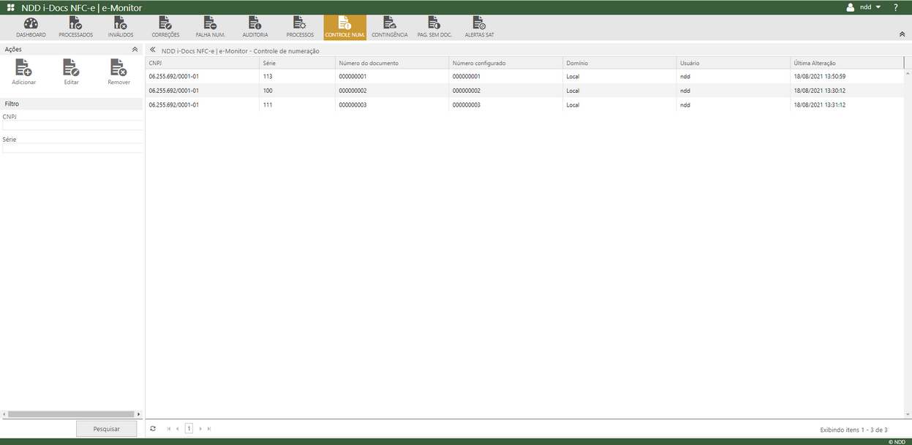
Task: Open document 000000001 link
Action: point(353,76)
